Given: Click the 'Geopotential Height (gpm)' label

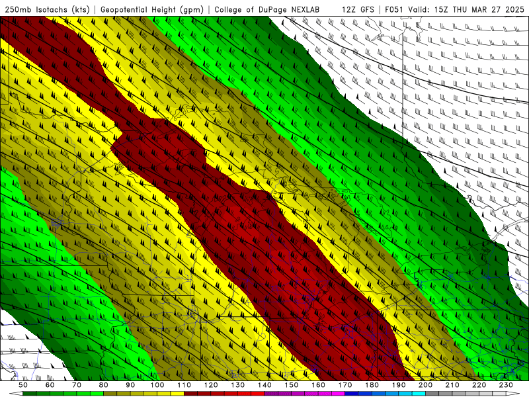Looking at the screenshot, I should (152, 10).
